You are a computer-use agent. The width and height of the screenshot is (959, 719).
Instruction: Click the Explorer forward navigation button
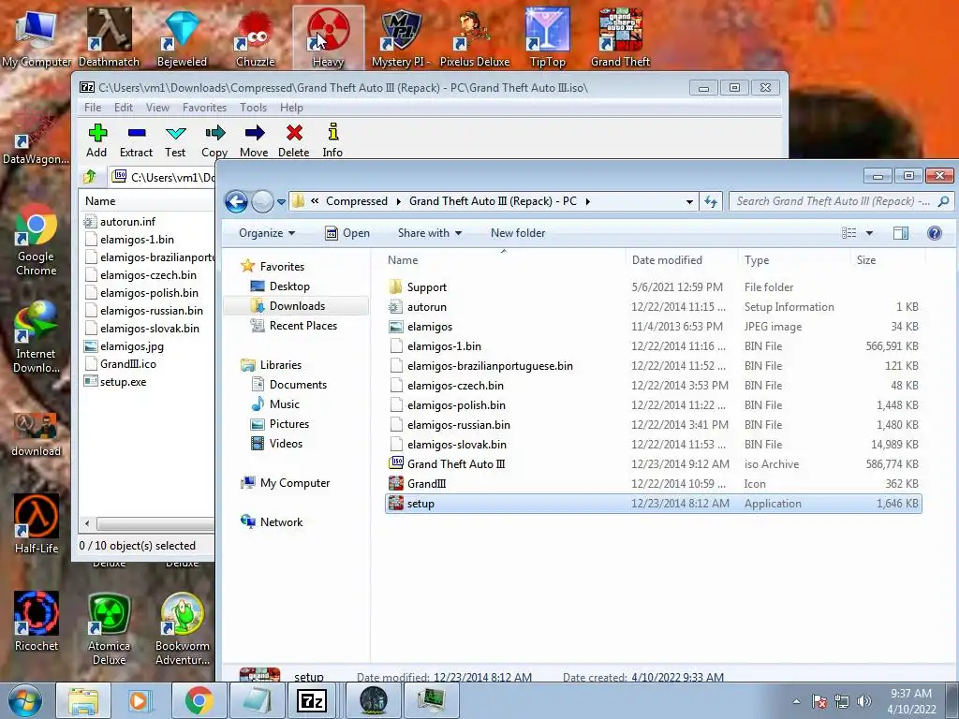(262, 201)
